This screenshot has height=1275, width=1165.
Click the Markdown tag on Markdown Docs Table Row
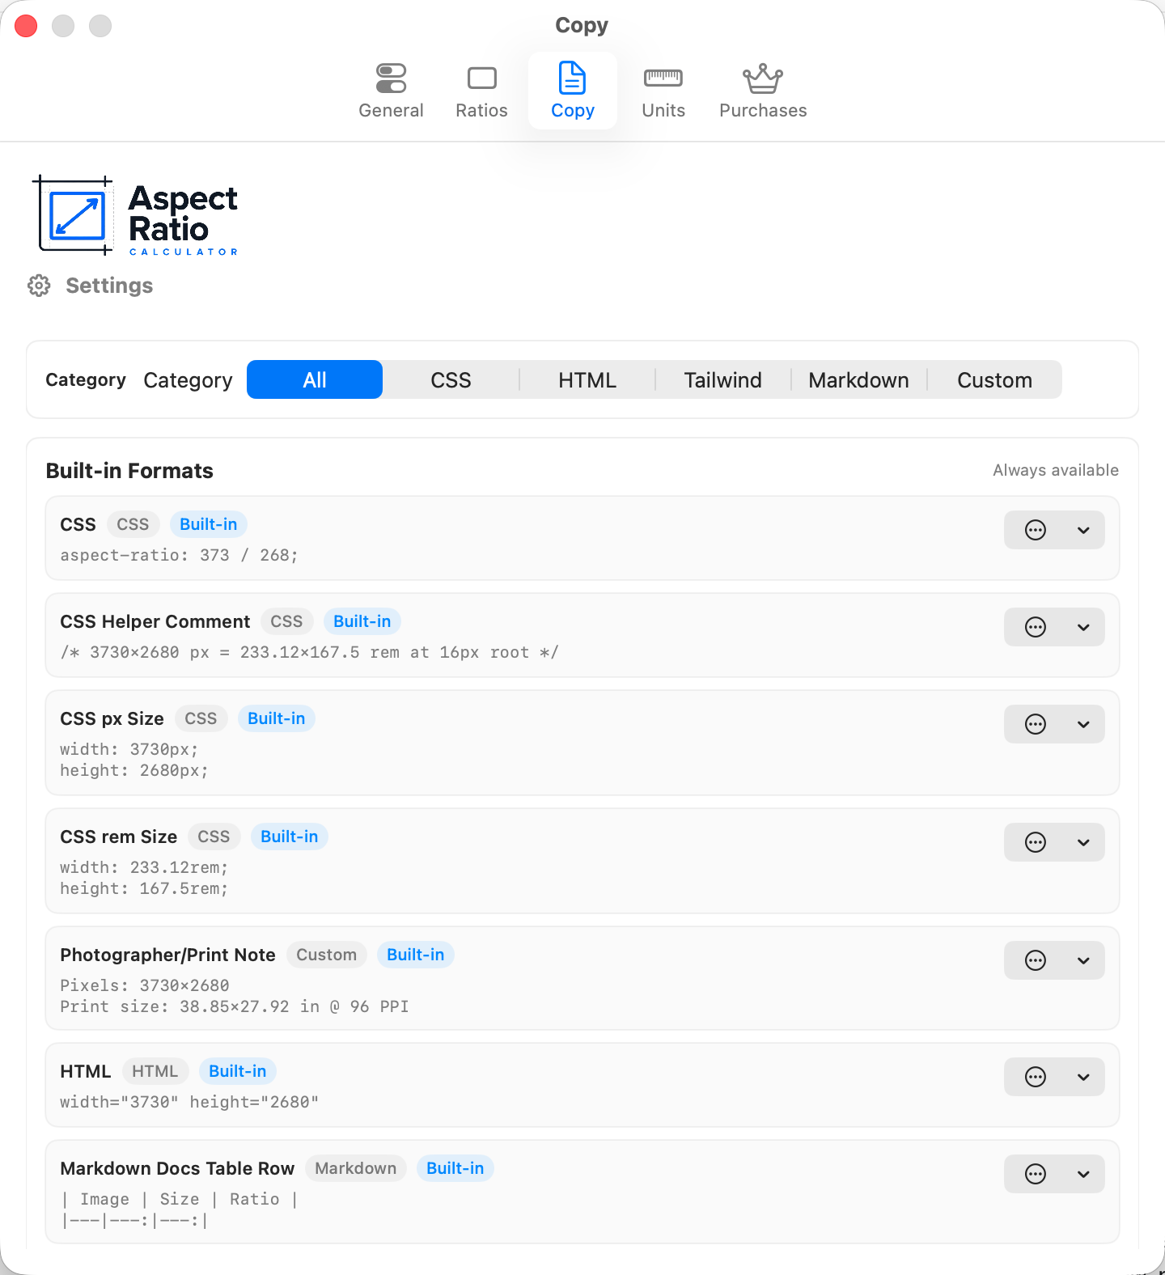[x=356, y=1168]
